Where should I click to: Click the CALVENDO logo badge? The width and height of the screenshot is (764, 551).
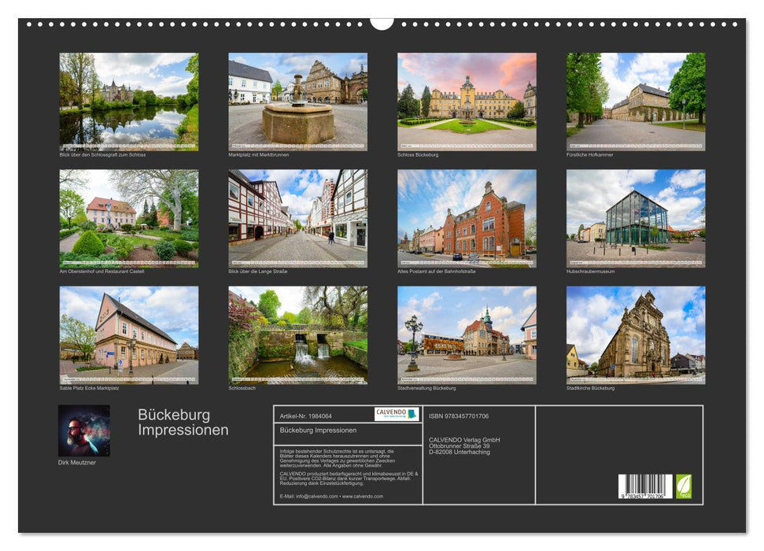tap(397, 415)
